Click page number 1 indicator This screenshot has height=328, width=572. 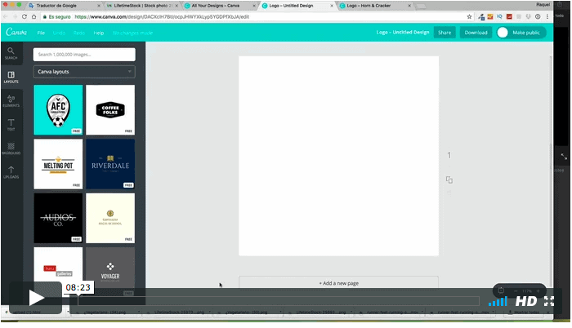[449, 156]
